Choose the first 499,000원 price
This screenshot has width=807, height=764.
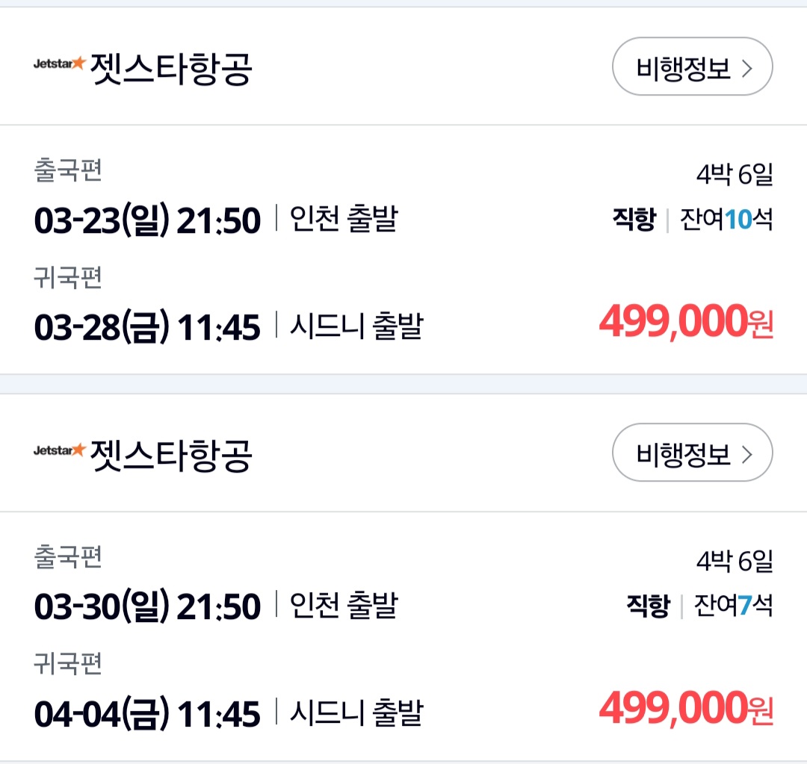[685, 323]
